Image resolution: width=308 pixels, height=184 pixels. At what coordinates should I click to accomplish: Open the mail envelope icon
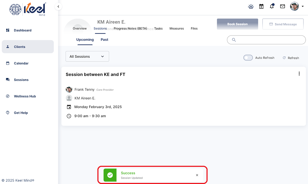point(283,7)
